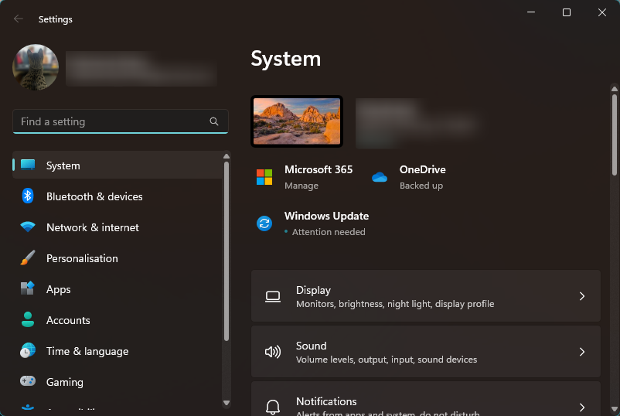Screen dimensions: 620x416
Task: Open the Sound settings row
Action: click(x=425, y=352)
